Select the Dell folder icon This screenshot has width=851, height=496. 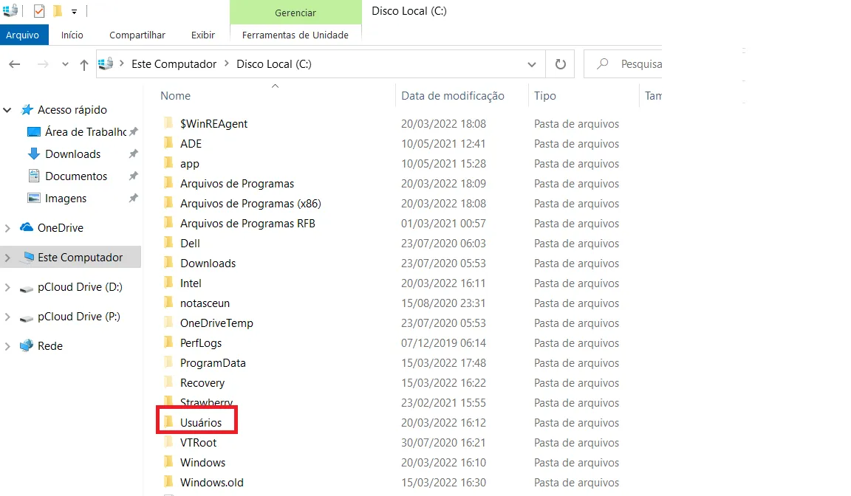click(168, 243)
